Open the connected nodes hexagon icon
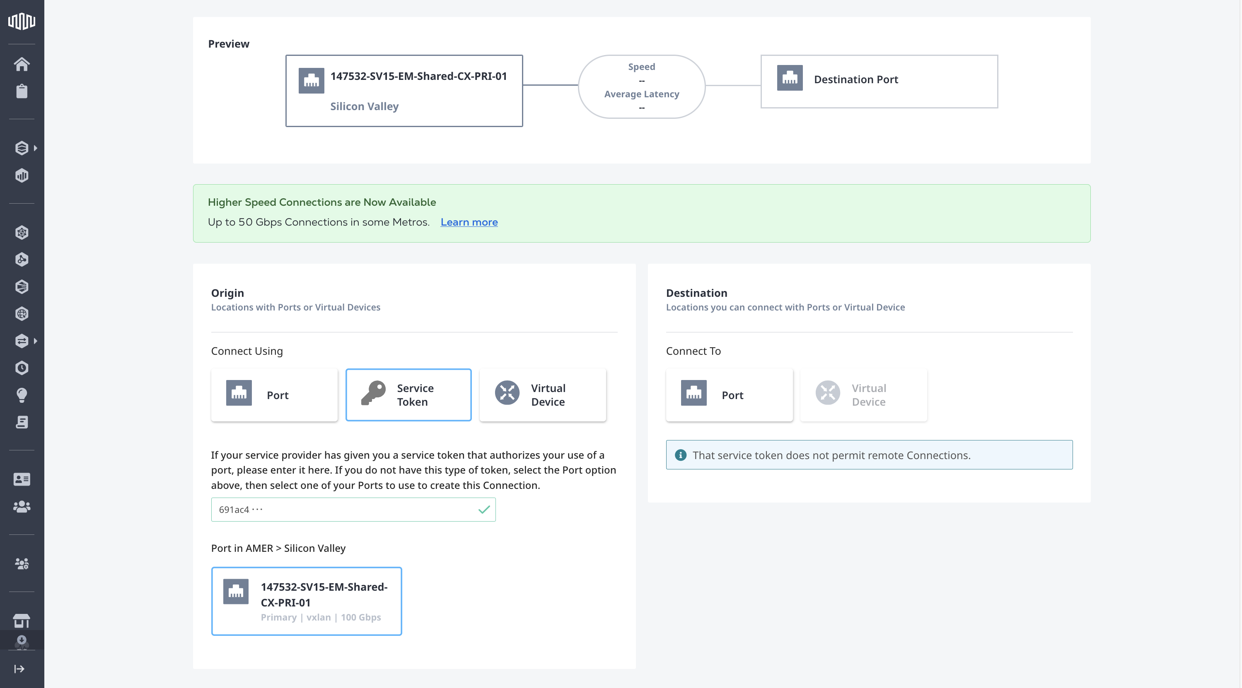Image resolution: width=1242 pixels, height=688 pixels. (22, 260)
